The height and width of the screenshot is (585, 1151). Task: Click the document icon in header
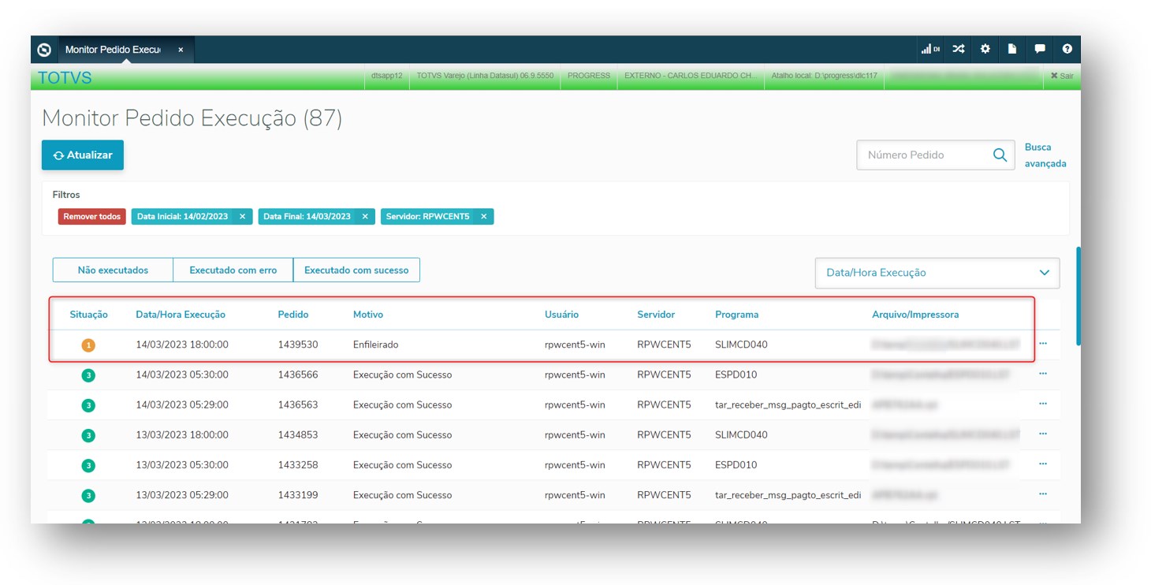point(1012,49)
